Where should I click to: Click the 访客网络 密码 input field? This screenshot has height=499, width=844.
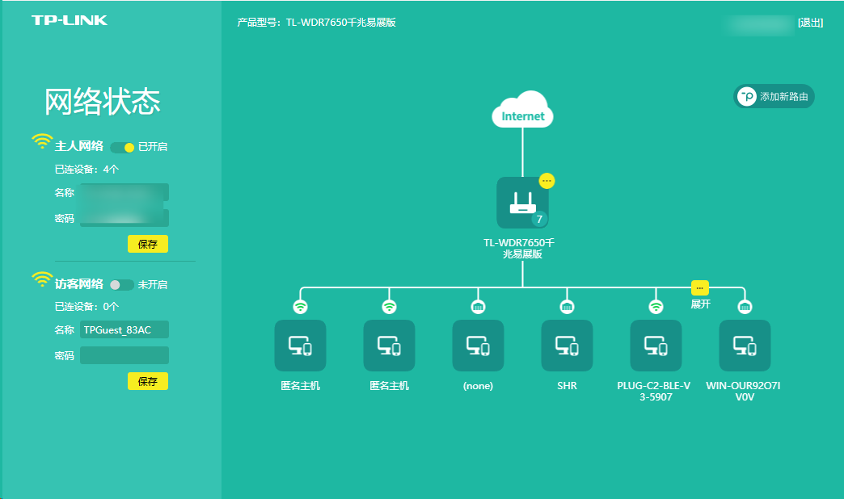[x=124, y=355]
